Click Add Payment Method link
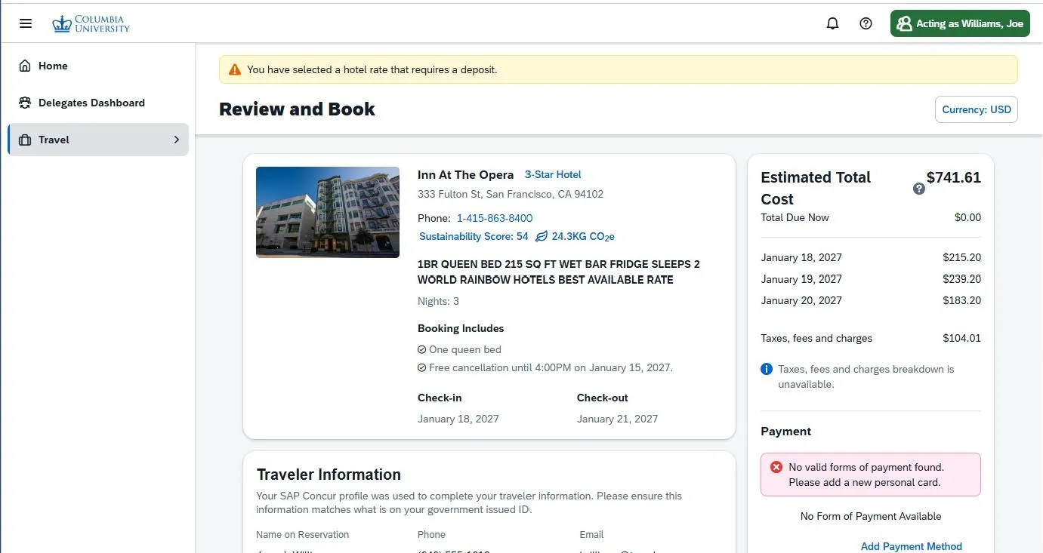 click(x=912, y=546)
